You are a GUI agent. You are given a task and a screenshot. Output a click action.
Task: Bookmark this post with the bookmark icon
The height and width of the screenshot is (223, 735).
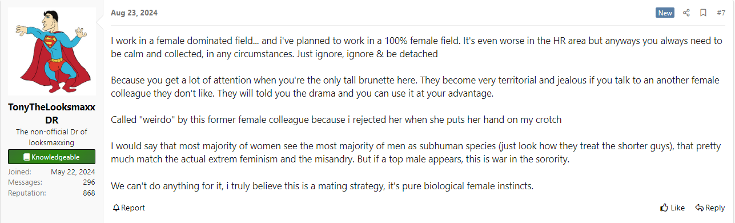click(703, 13)
